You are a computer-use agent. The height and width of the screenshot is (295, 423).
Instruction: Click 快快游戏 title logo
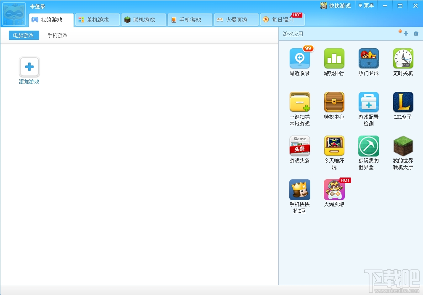[335, 5]
